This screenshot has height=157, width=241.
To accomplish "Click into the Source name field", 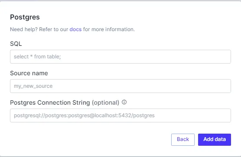I will 120,86.
